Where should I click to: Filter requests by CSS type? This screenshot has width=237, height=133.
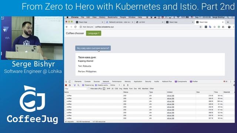click(116, 89)
